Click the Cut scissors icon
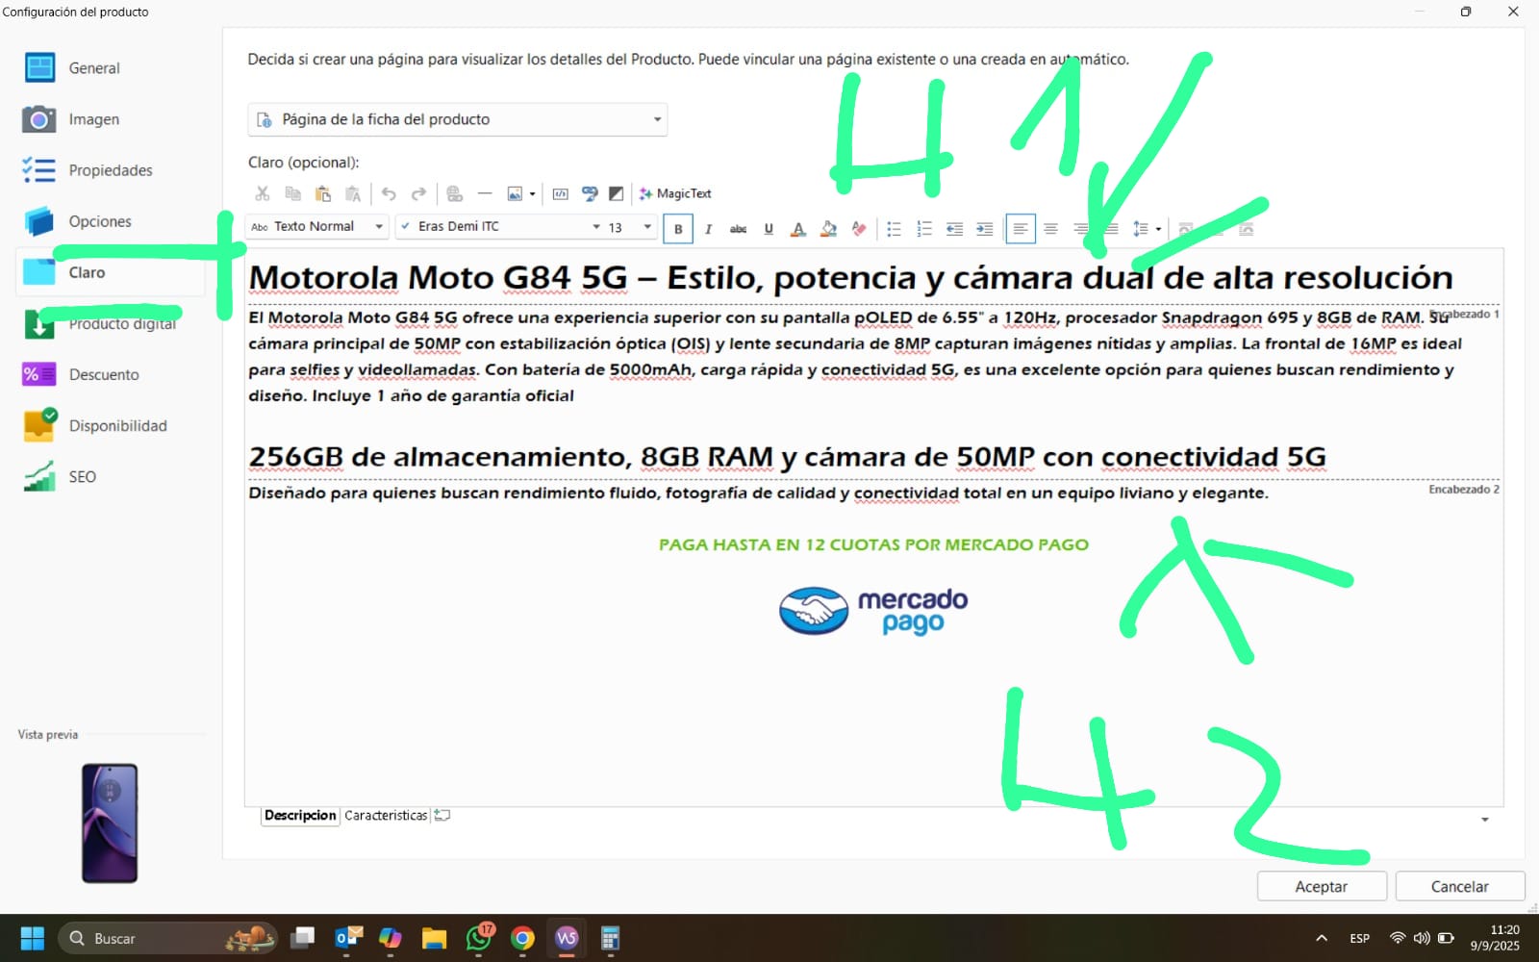The image size is (1539, 962). point(263,193)
